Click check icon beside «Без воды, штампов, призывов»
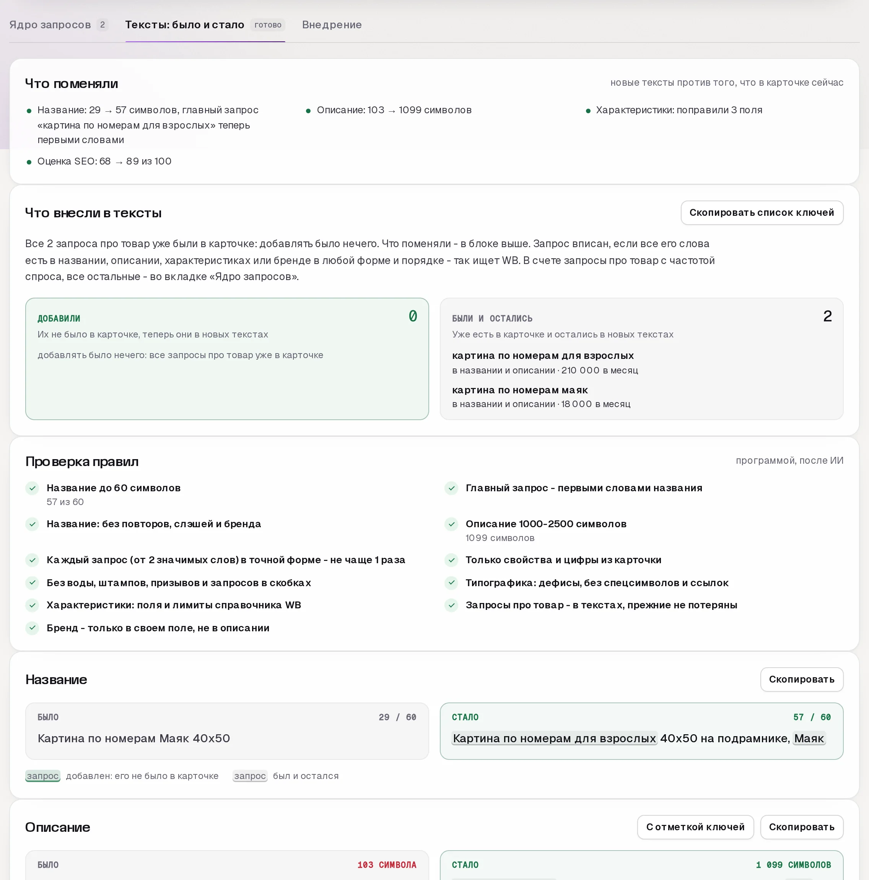Viewport: 869px width, 880px height. (x=33, y=583)
